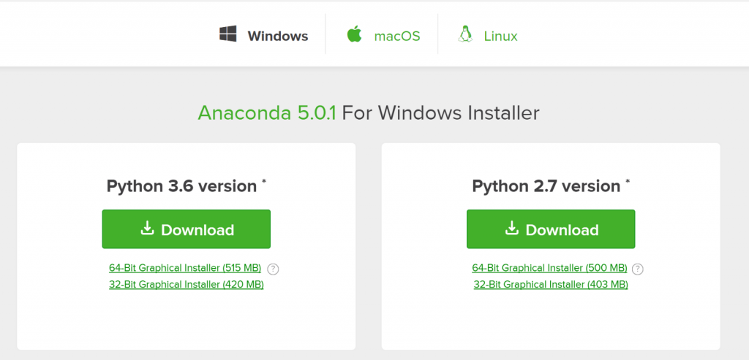The image size is (749, 360).
Task: Click the Python 3.6 version heading
Action: (x=181, y=186)
